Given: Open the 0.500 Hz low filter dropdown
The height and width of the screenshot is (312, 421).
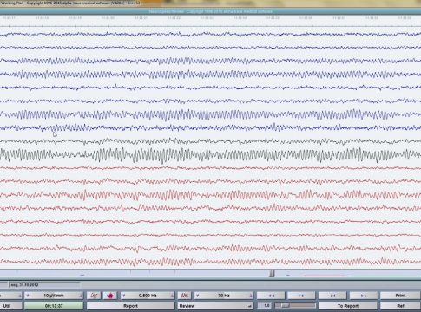Looking at the screenshot, I should pos(148,296).
